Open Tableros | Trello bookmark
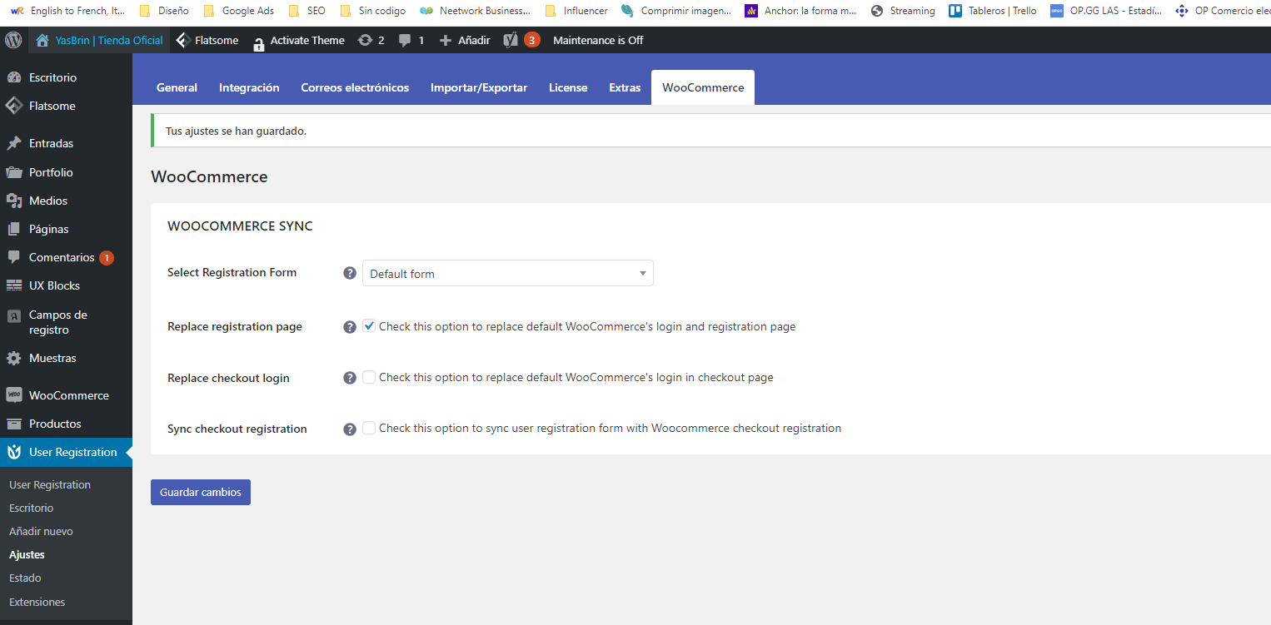This screenshot has width=1271, height=625. [x=993, y=11]
